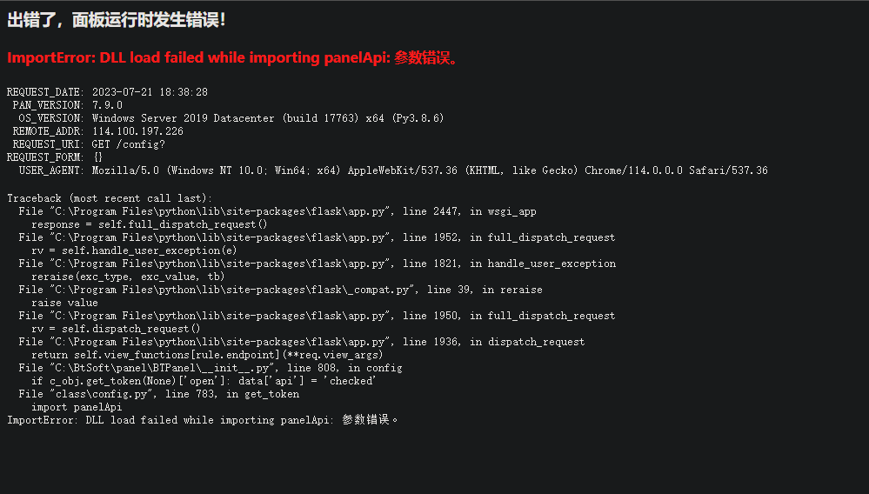Click the import panelApi code line

pos(77,407)
